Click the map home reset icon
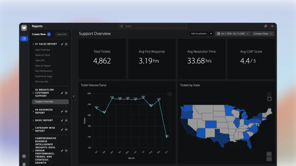The width and height of the screenshot is (296, 166). [269, 99]
